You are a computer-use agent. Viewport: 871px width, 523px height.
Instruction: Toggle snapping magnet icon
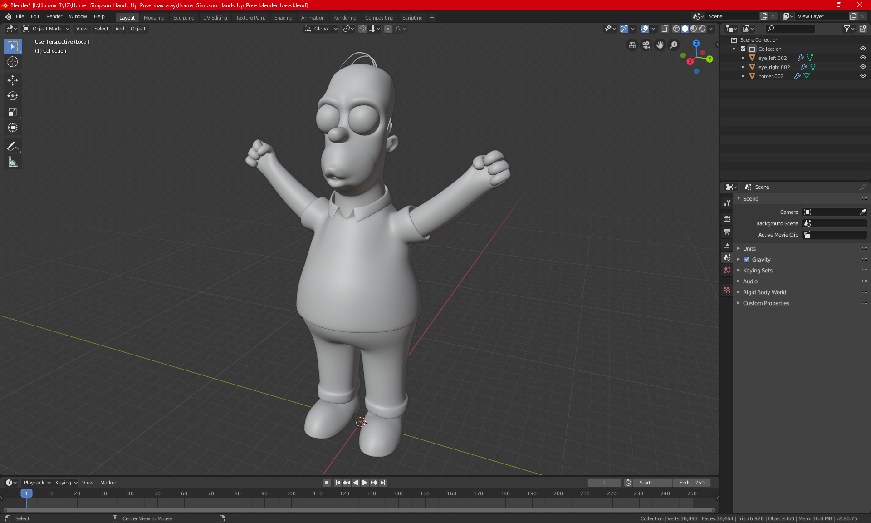pos(362,29)
